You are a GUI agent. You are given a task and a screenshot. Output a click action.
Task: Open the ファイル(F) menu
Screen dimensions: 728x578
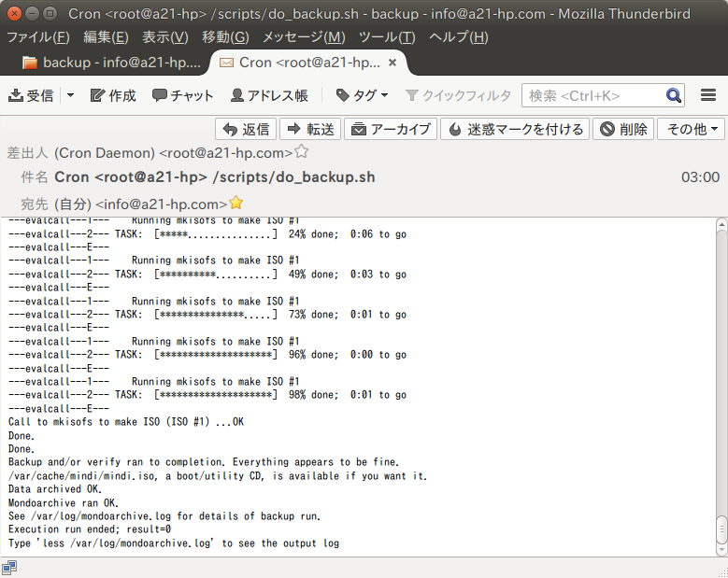(x=38, y=37)
